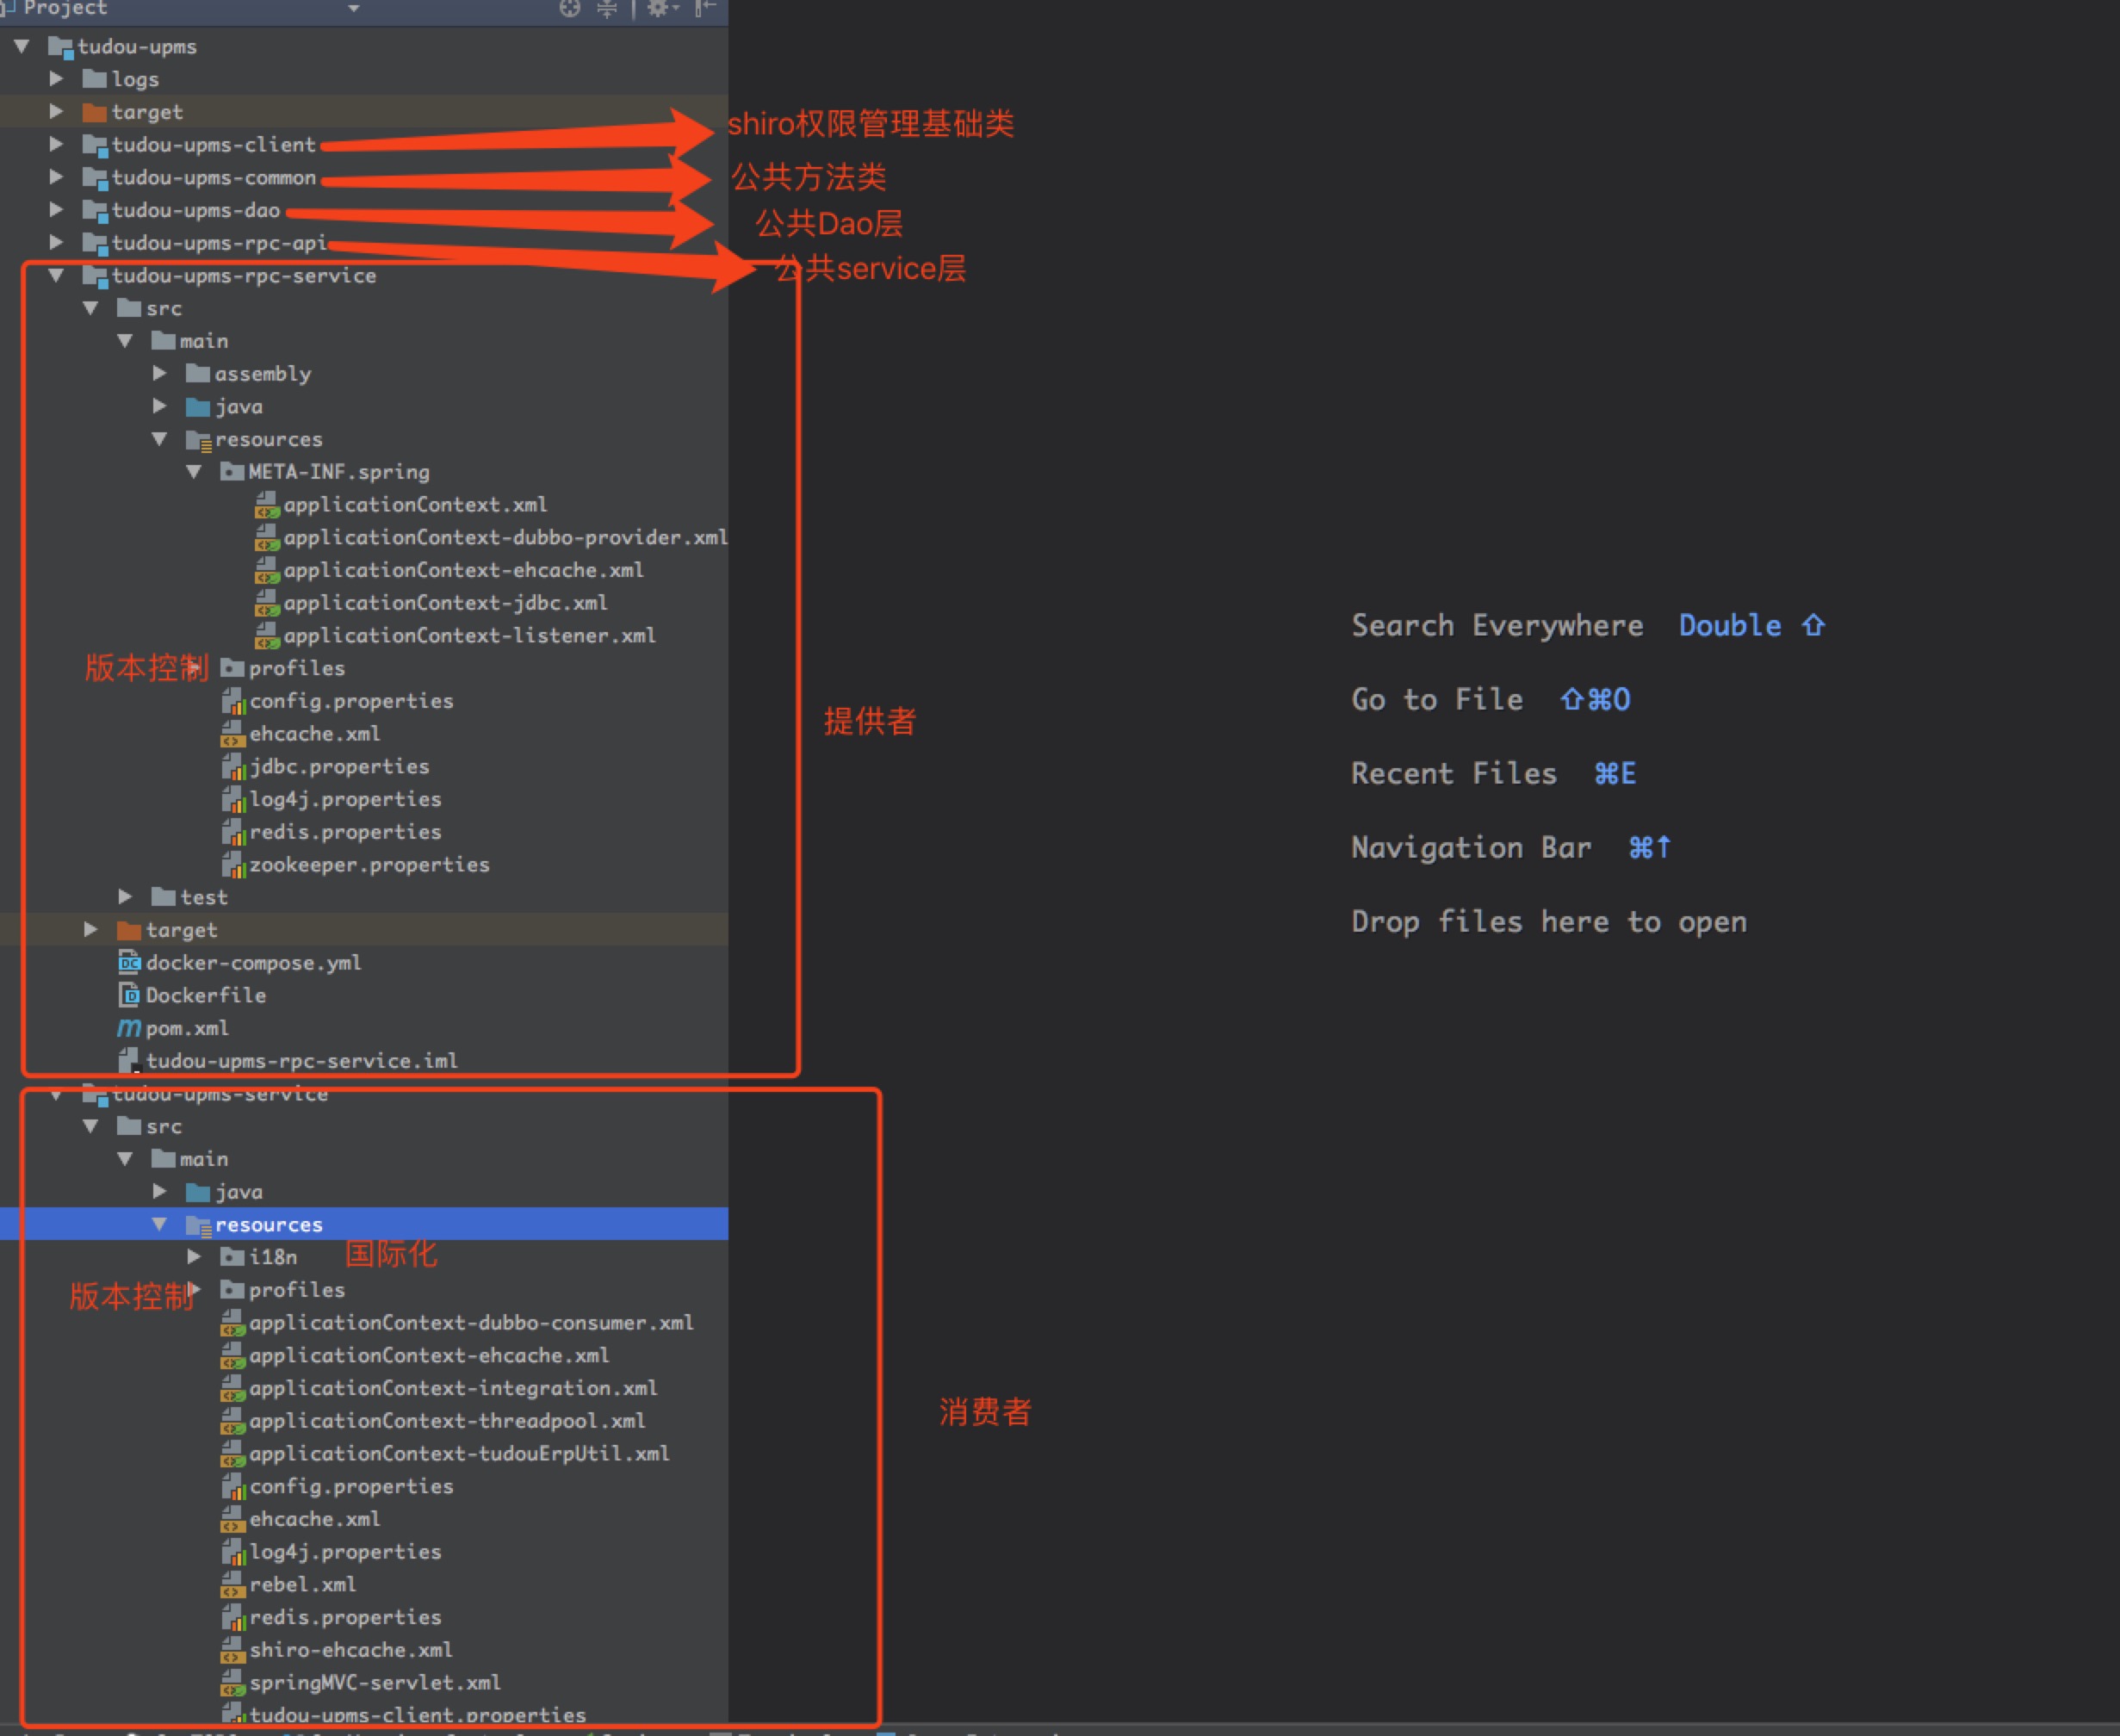Click the applicationContext-dubbo-provider.xml file icon
This screenshot has width=2120, height=1736.
pos(266,538)
